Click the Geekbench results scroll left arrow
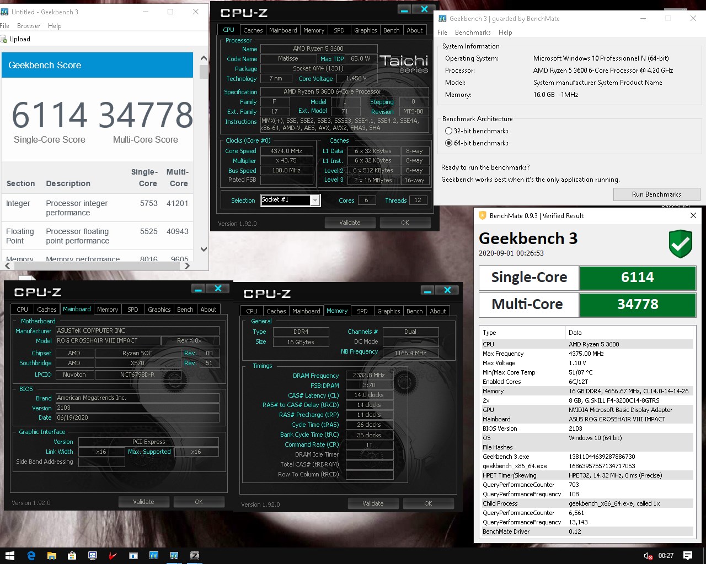 pos(7,265)
